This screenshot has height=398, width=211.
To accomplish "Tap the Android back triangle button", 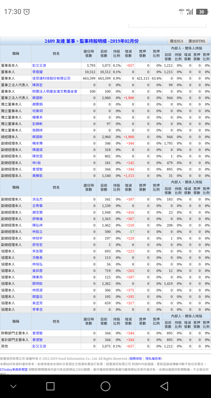I will click(164, 386).
